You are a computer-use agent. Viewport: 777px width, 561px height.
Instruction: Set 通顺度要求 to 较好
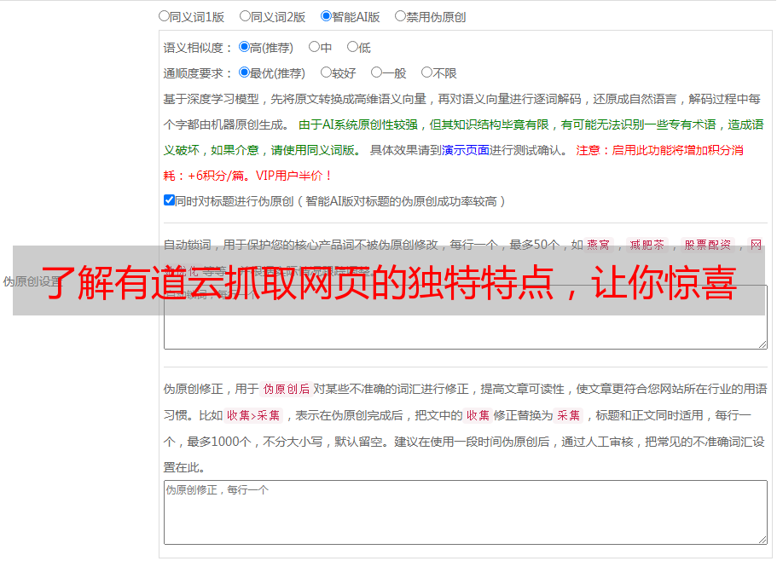pyautogui.click(x=326, y=72)
